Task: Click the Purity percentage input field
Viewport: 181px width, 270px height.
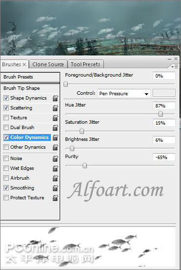Action: pyautogui.click(x=164, y=157)
